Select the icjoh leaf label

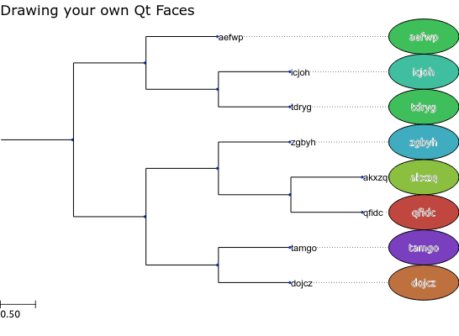tap(300, 72)
